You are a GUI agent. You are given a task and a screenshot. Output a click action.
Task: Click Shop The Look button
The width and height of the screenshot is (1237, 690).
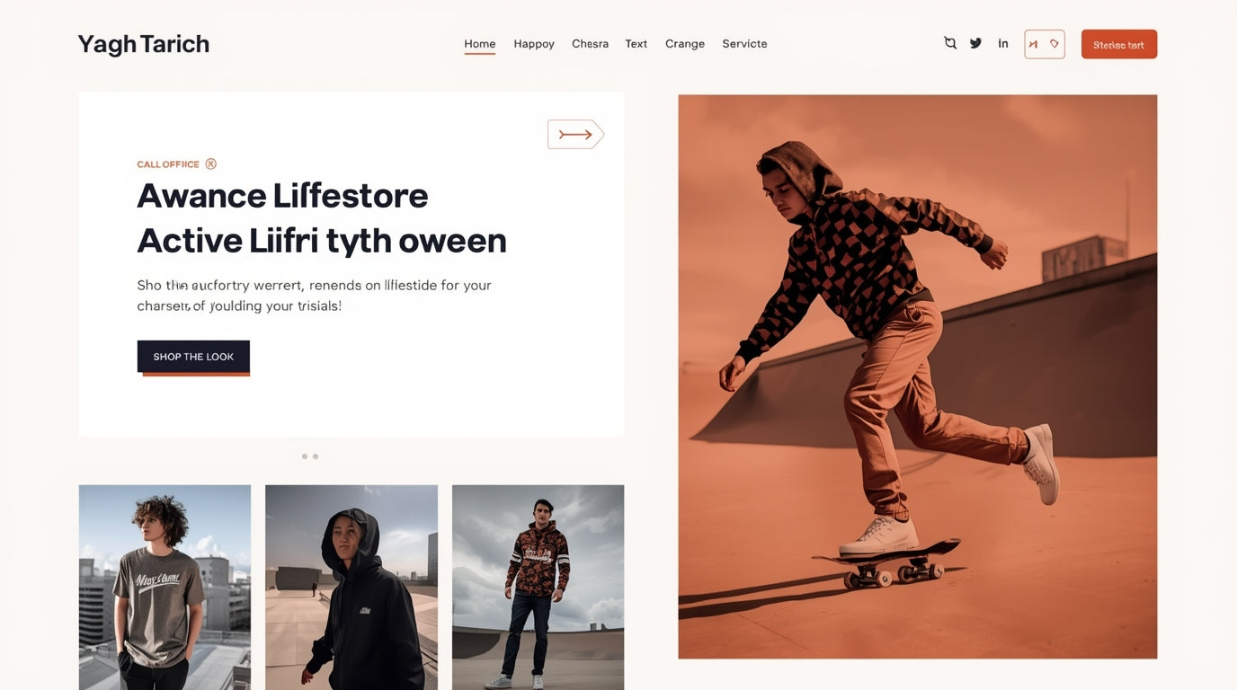coord(193,357)
